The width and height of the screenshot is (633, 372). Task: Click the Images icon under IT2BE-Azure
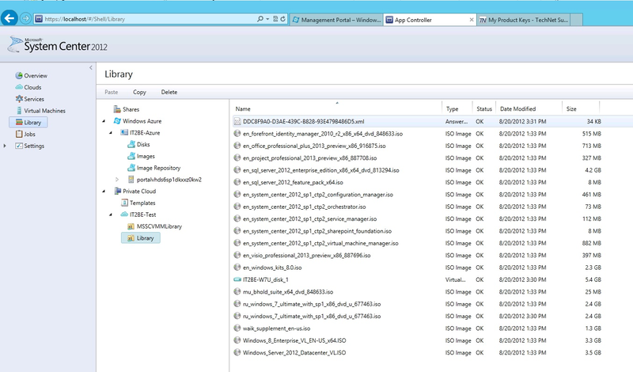point(131,156)
